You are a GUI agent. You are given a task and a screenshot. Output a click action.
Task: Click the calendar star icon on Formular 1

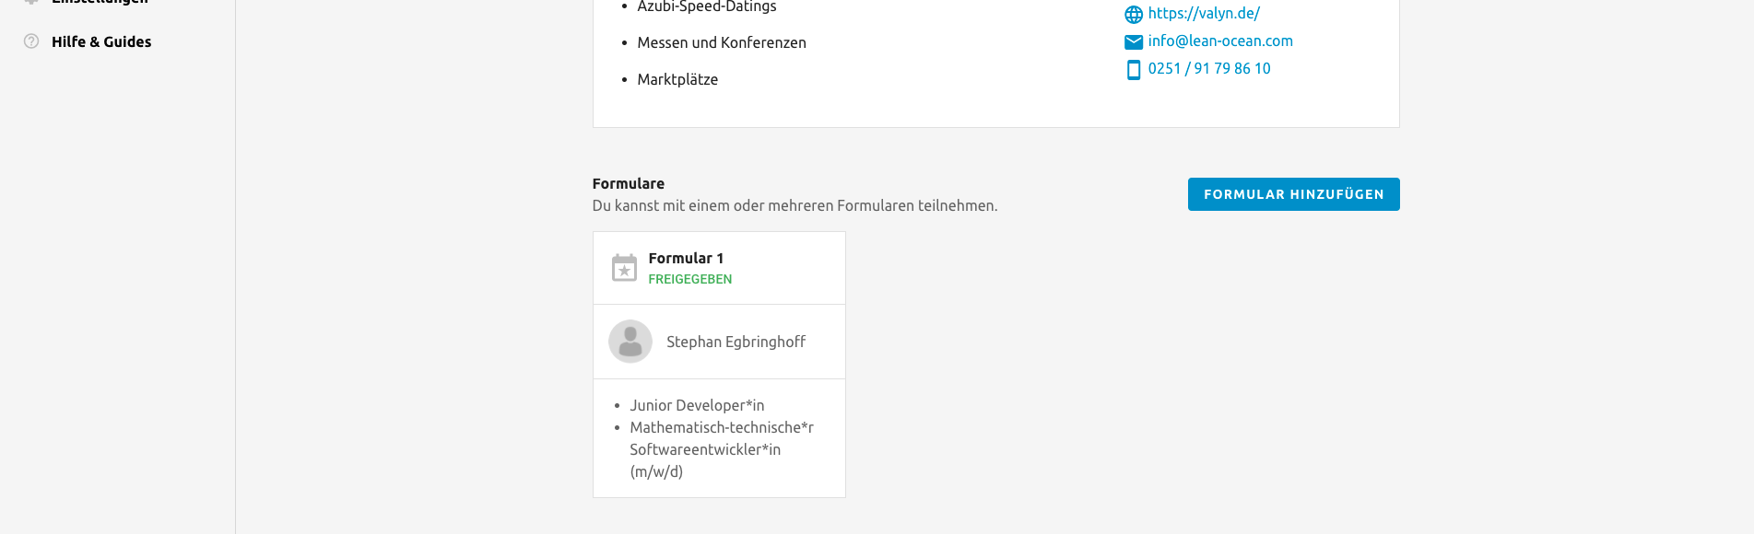tap(624, 268)
